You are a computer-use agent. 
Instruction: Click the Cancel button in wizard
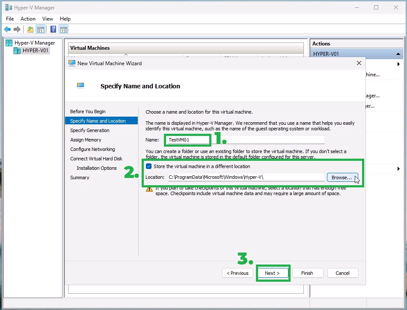click(342, 273)
